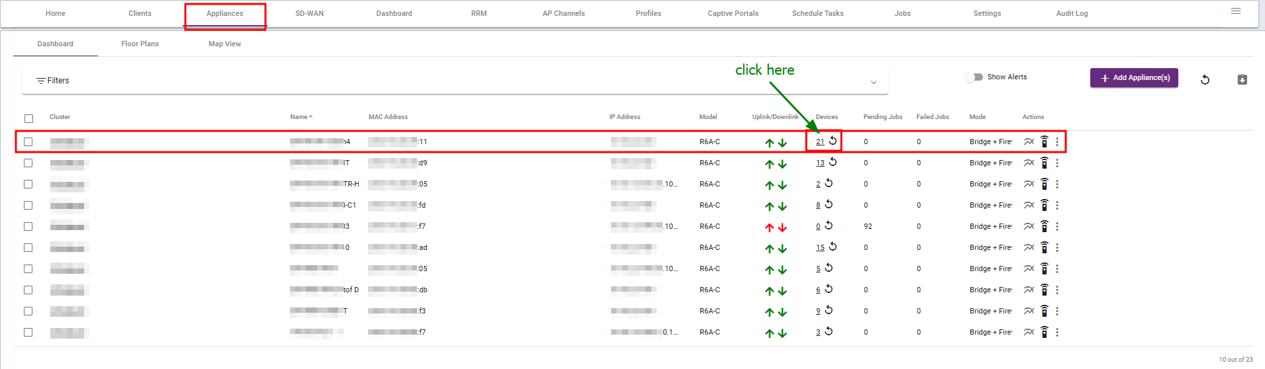Refresh the device count next to 21
The image size is (1265, 369).
833,141
